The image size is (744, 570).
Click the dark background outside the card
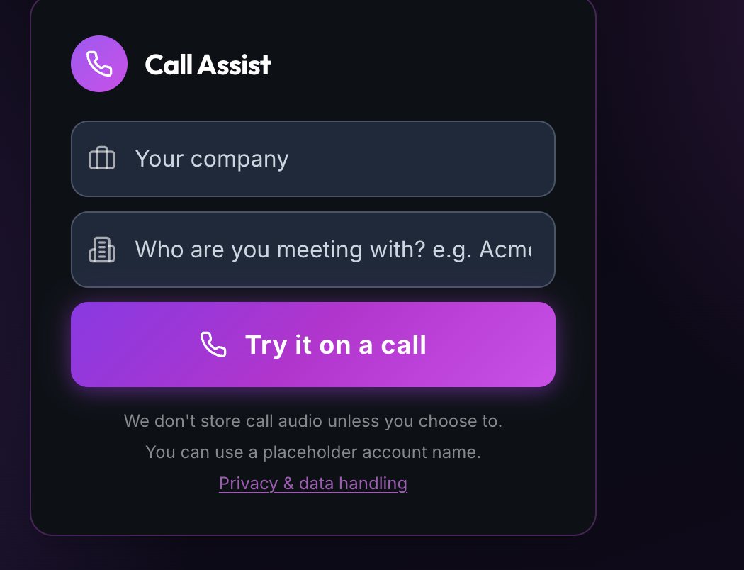click(x=673, y=284)
